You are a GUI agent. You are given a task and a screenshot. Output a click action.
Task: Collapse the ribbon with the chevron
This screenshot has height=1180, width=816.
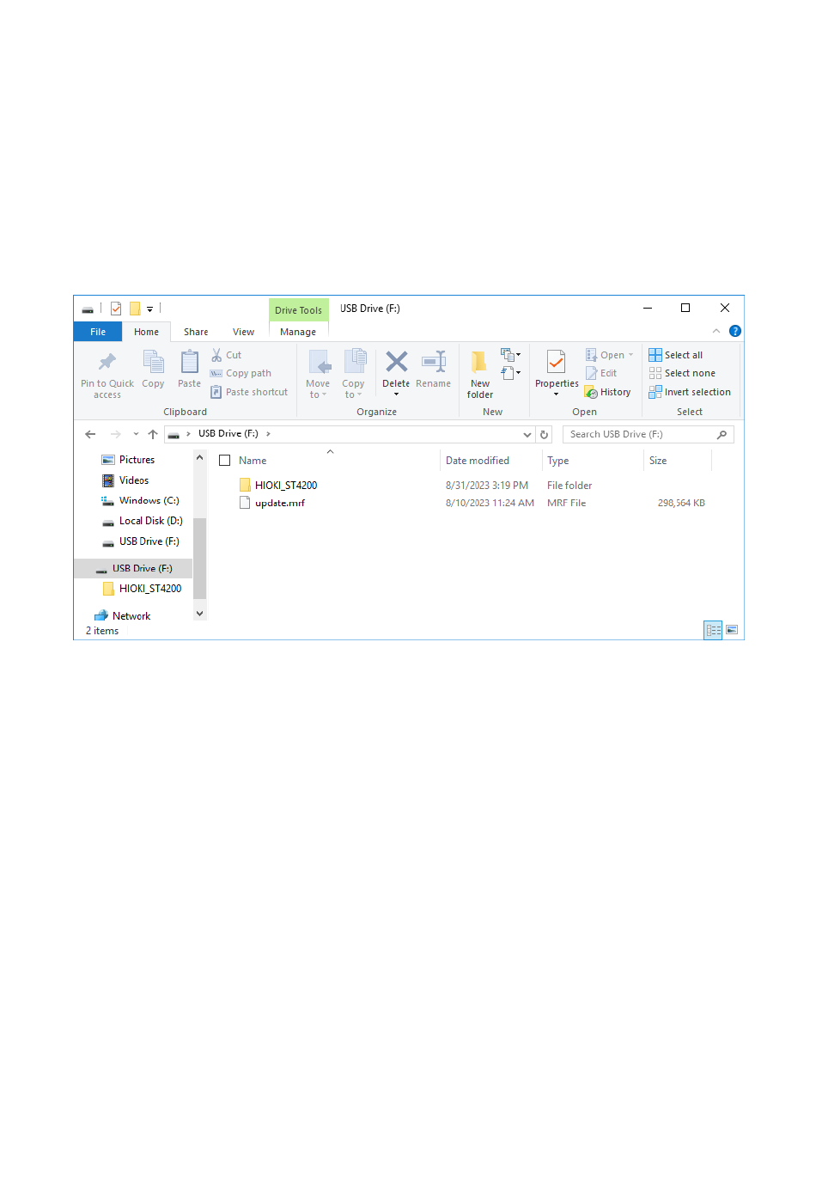[x=716, y=331]
